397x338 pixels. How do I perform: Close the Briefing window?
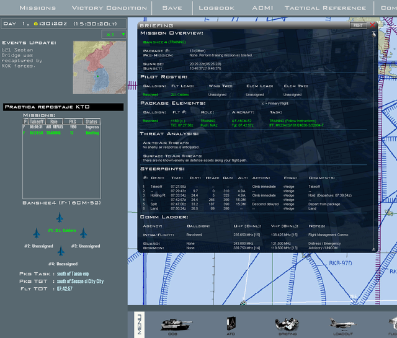coord(372,25)
